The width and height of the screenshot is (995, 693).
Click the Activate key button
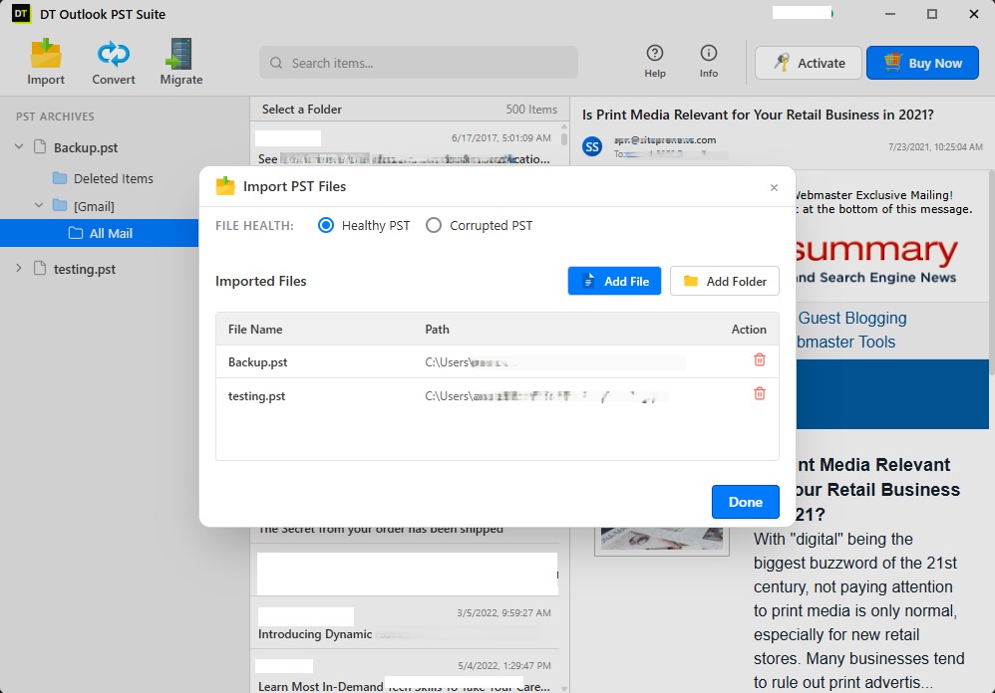click(809, 63)
